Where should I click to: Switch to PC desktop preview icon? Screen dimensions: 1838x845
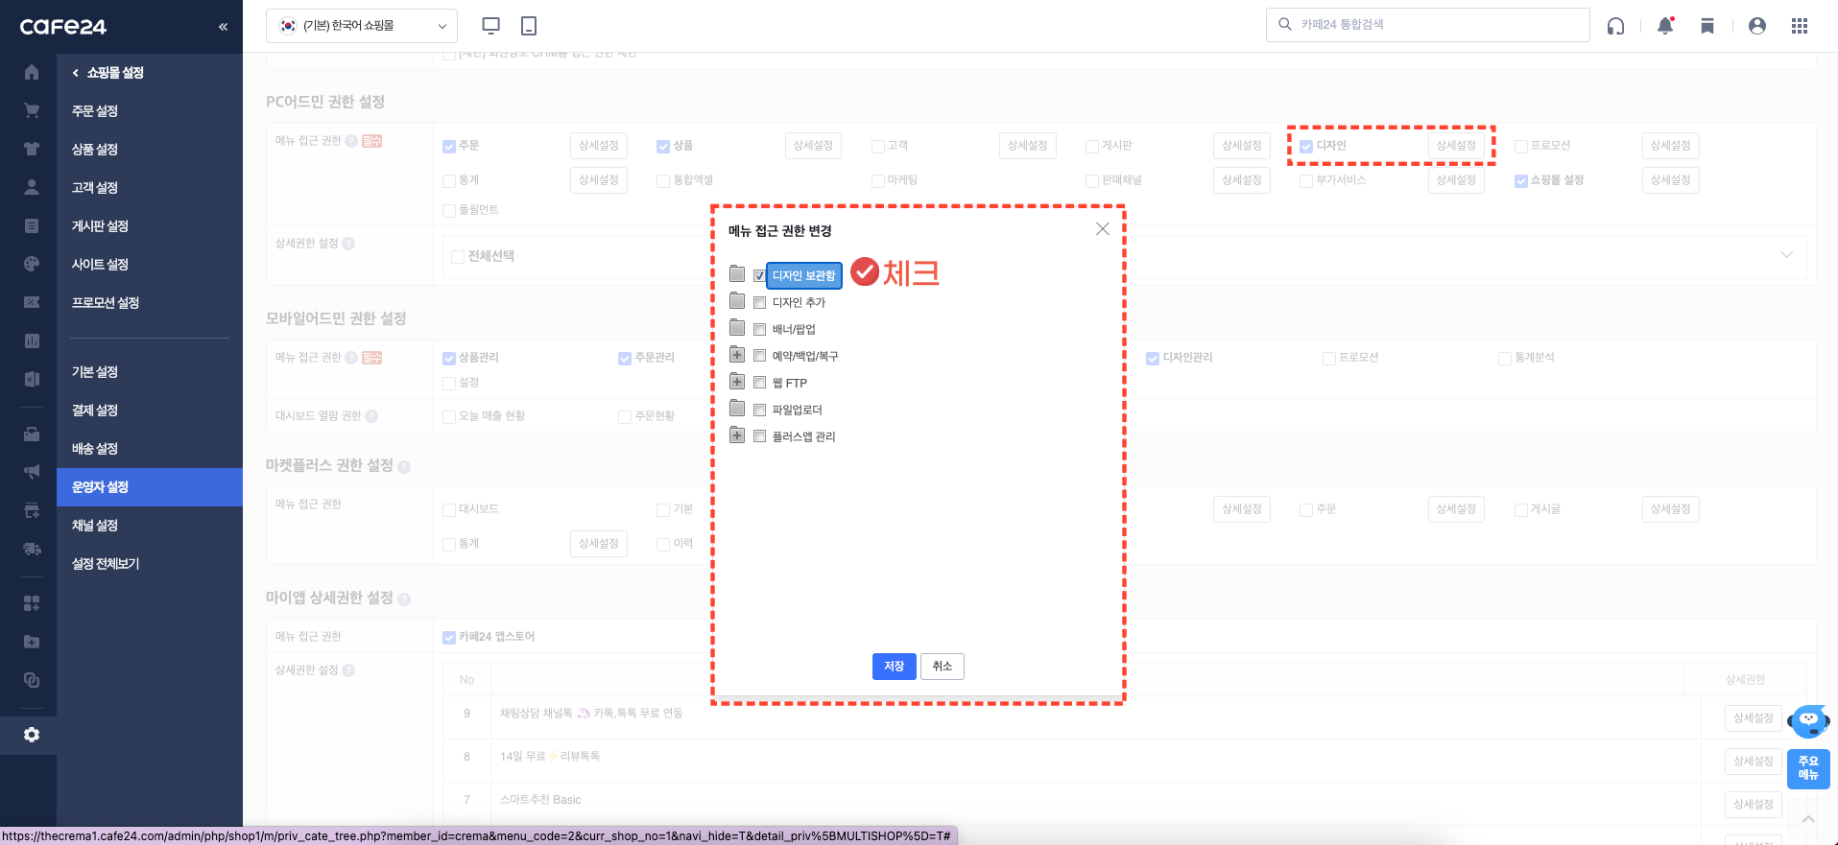(x=491, y=26)
